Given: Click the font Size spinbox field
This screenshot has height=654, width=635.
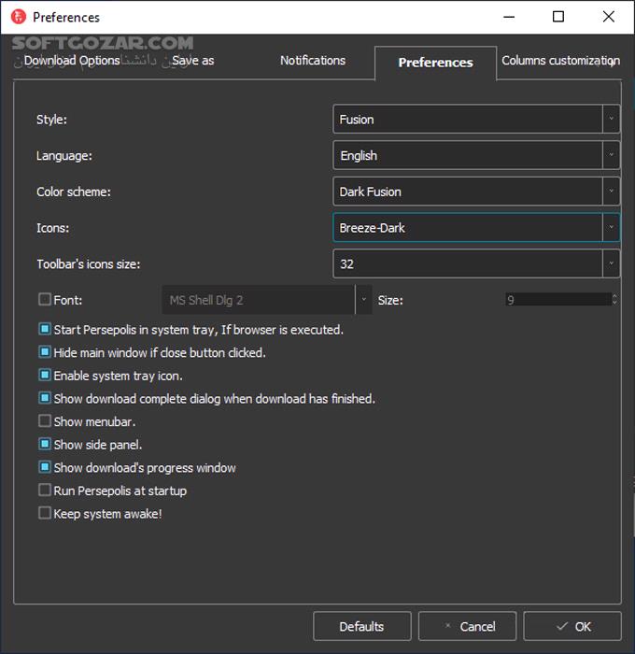Looking at the screenshot, I should pos(557,300).
